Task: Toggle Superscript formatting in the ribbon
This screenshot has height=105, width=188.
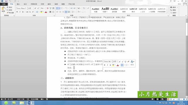Action: (x=33, y=12)
